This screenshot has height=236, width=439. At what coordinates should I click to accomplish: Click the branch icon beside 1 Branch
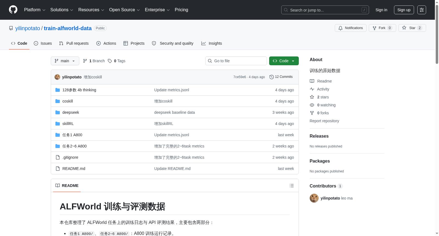click(85, 61)
